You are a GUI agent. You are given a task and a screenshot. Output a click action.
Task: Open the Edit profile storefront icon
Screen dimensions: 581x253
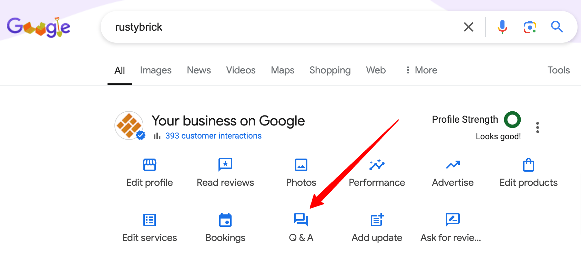(x=150, y=165)
